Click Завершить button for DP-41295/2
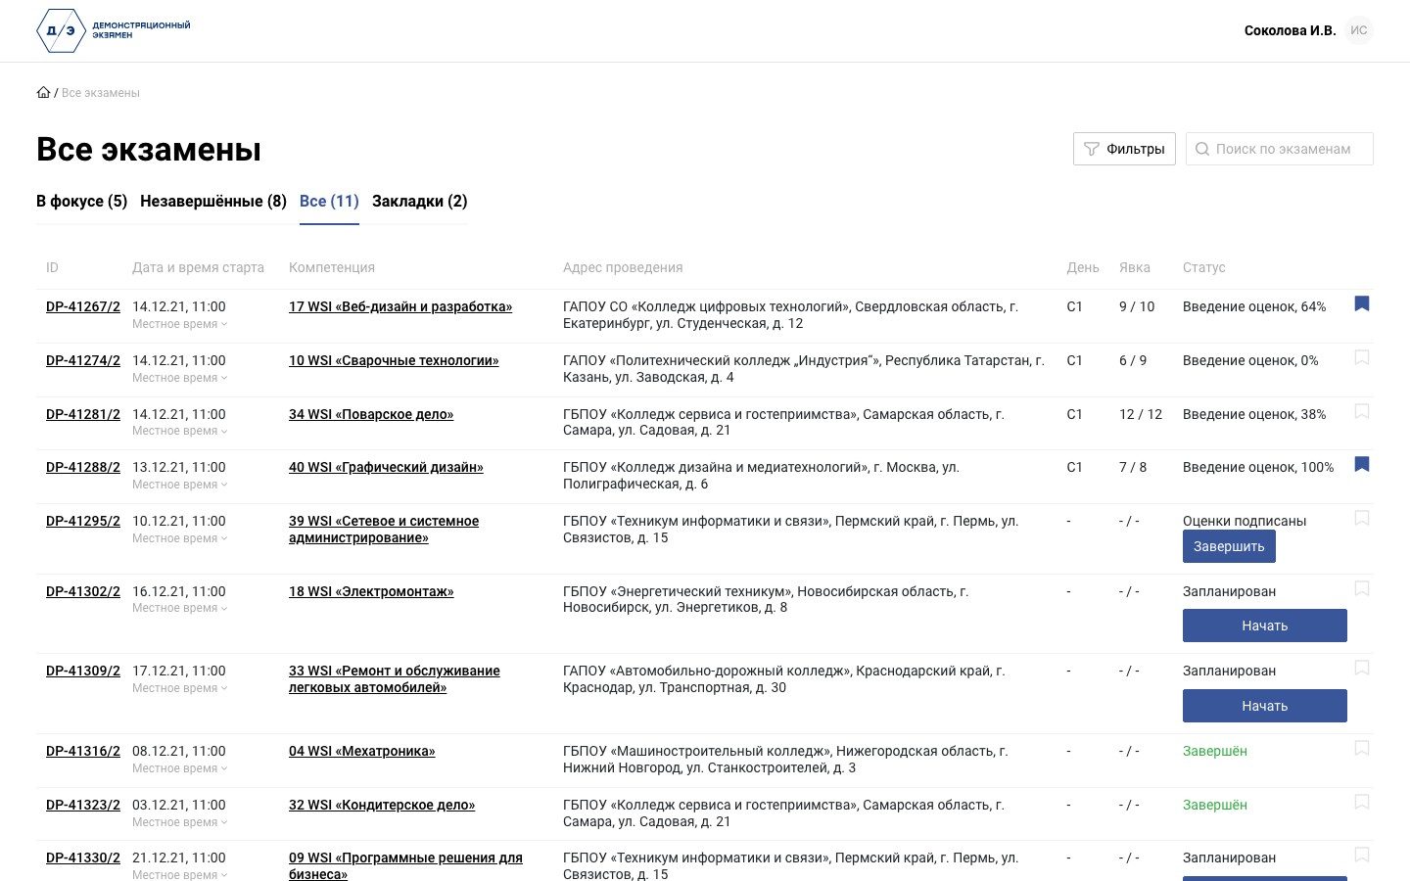The width and height of the screenshot is (1410, 881). 1229,546
